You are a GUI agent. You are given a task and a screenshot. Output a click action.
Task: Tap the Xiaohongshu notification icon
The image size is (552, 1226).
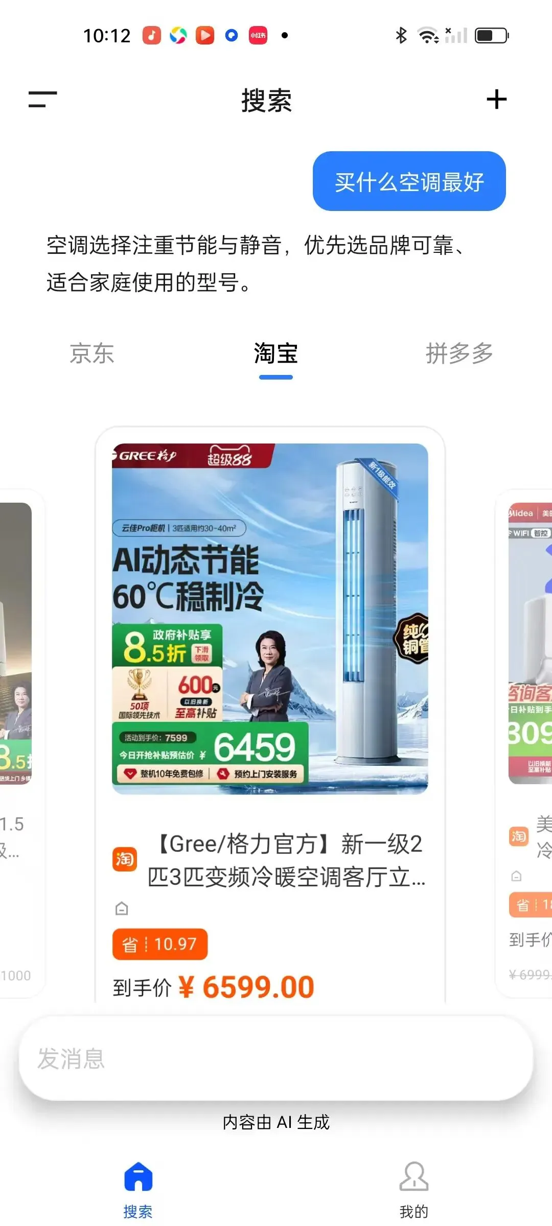pyautogui.click(x=258, y=35)
